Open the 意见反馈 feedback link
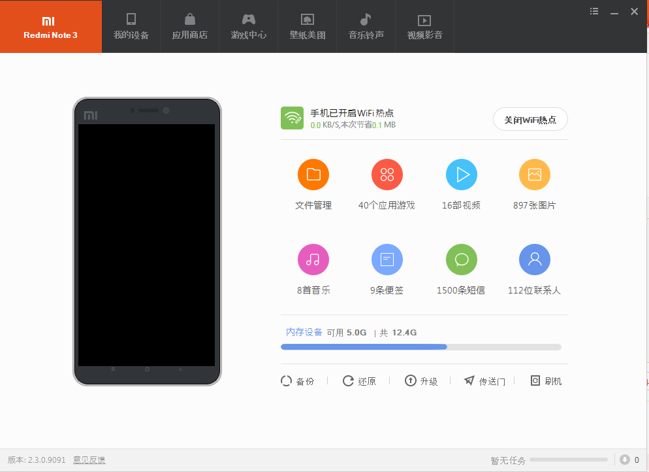Viewport: 649px width, 472px height. tap(89, 460)
